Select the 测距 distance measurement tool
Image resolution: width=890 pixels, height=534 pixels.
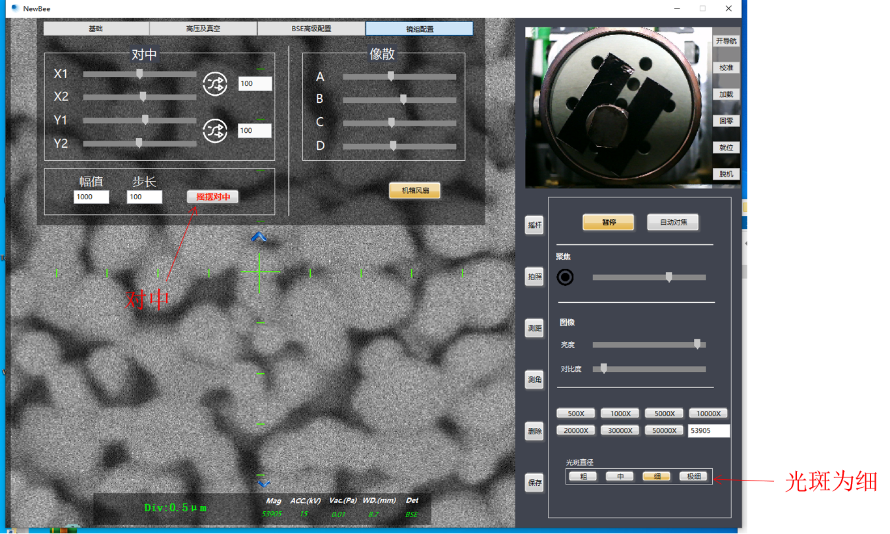point(534,328)
